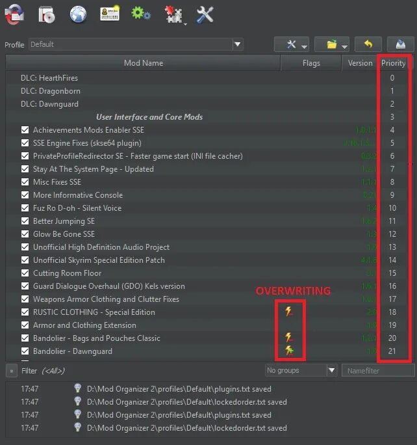The image size is (417, 445).
Task: Click the conflict flag on Bandolier Bags row
Action: pyautogui.click(x=289, y=338)
